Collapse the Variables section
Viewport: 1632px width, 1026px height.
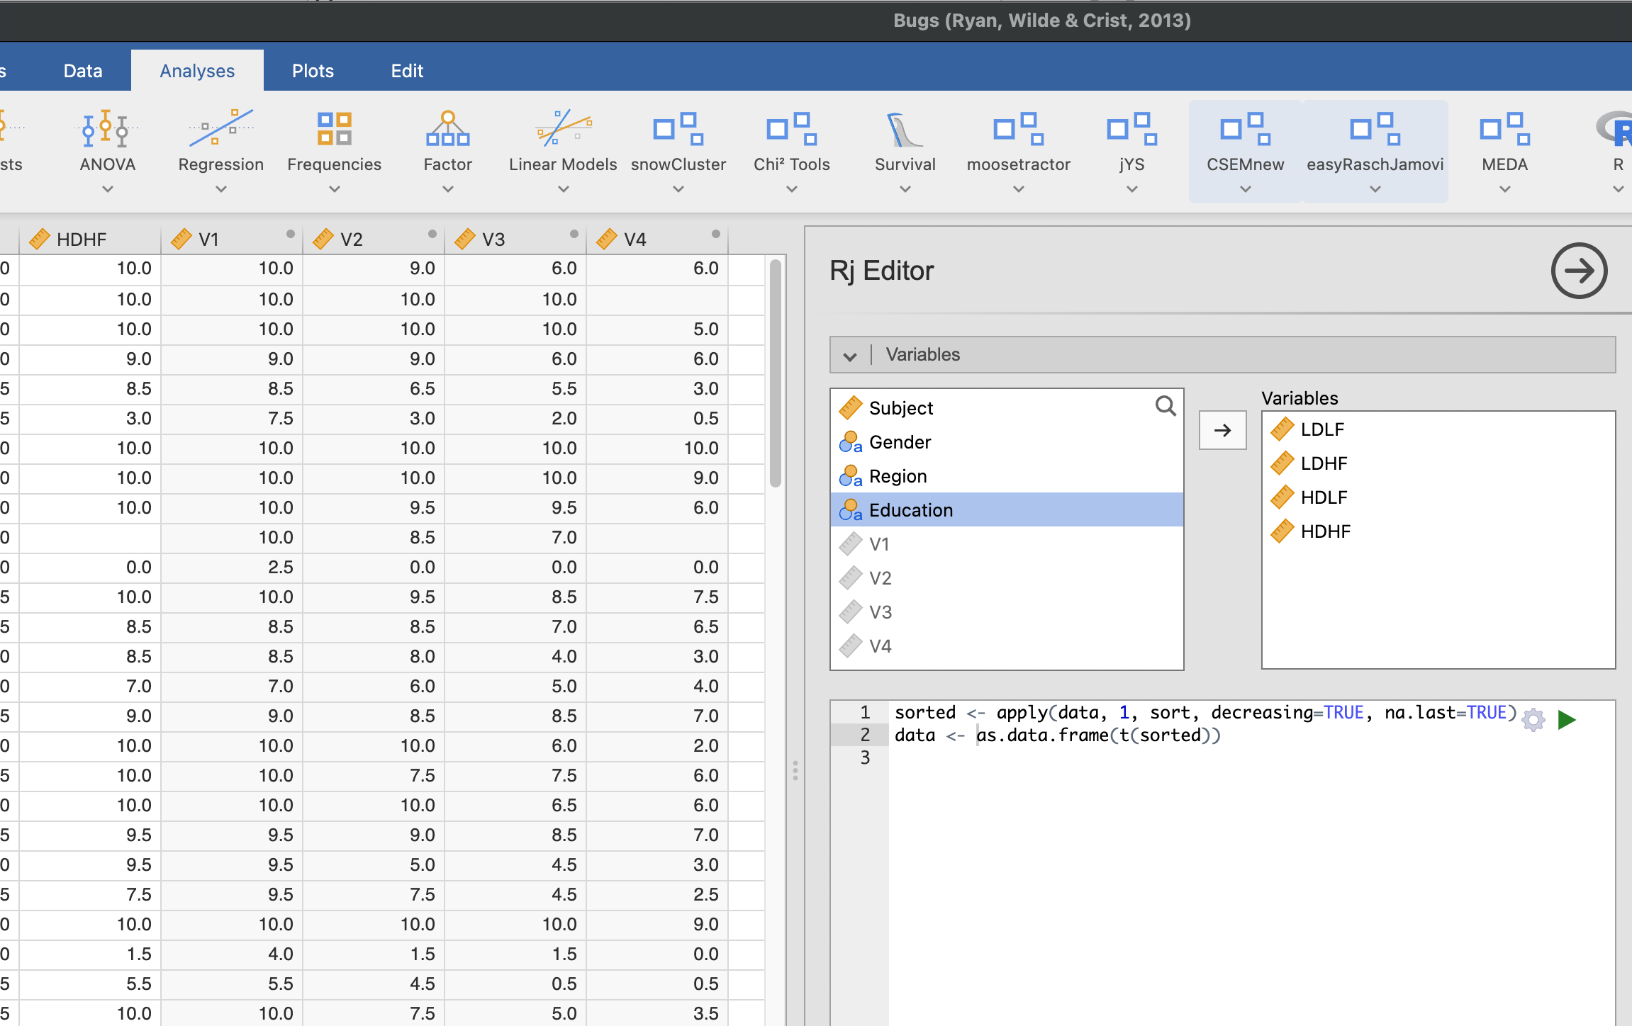(x=850, y=355)
